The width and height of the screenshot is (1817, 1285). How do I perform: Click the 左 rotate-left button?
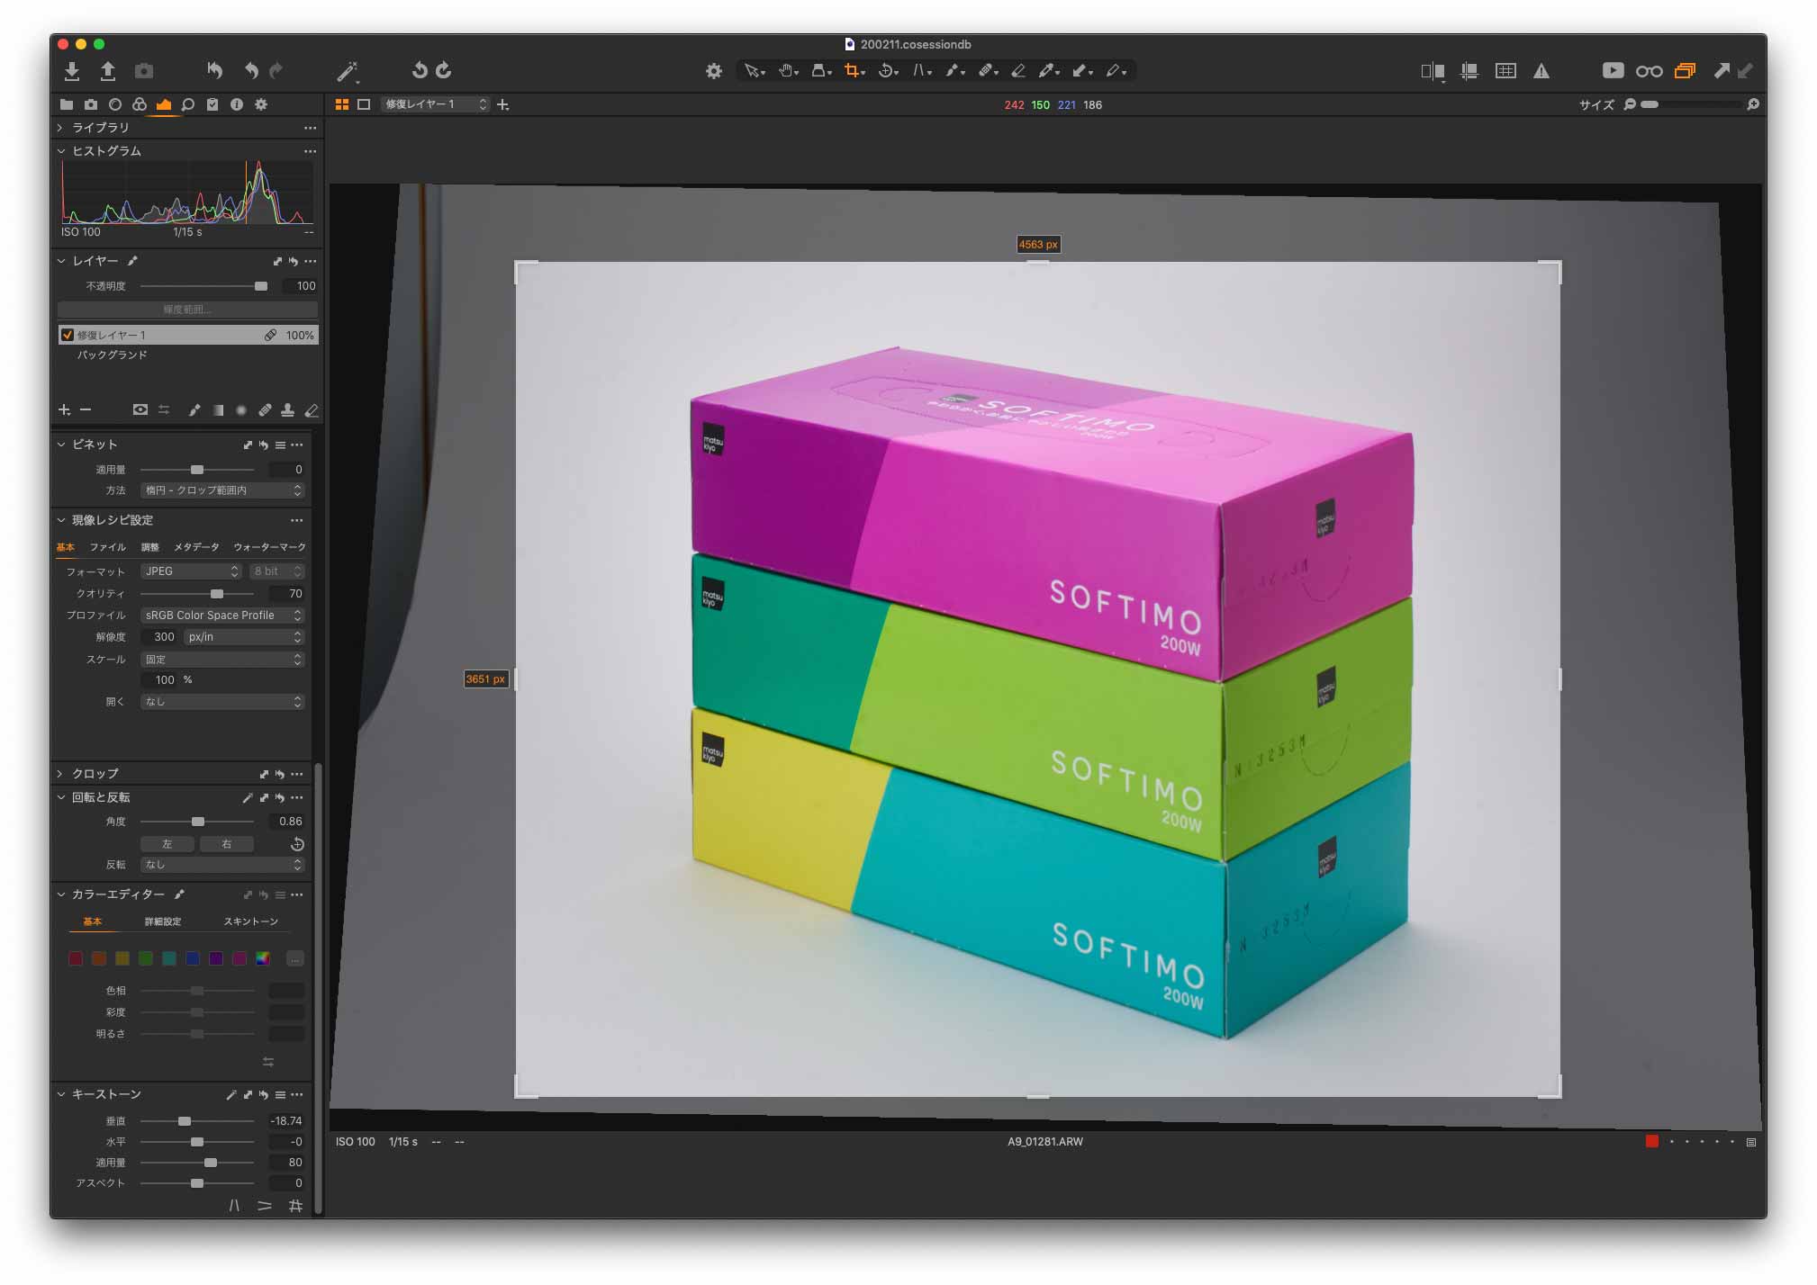tap(167, 844)
